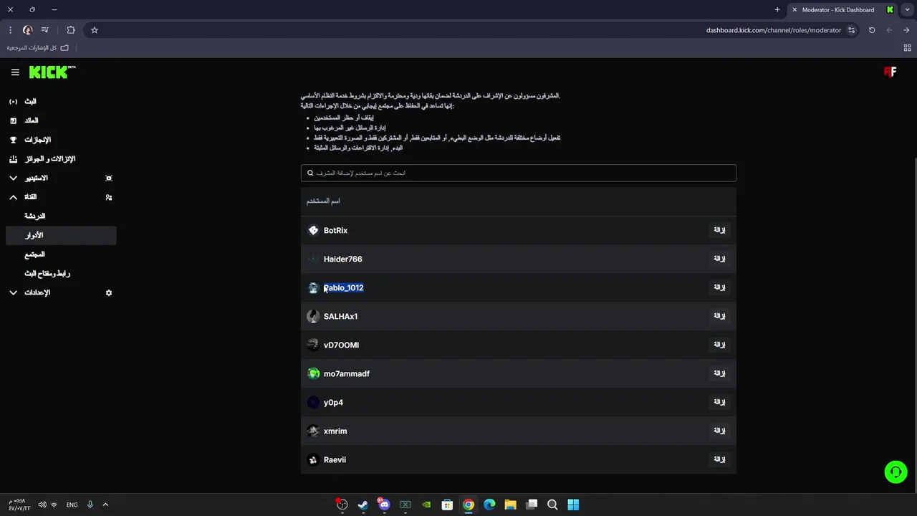Toggle the microphone icon in system tray
Screen dimensions: 917x516
click(90, 505)
